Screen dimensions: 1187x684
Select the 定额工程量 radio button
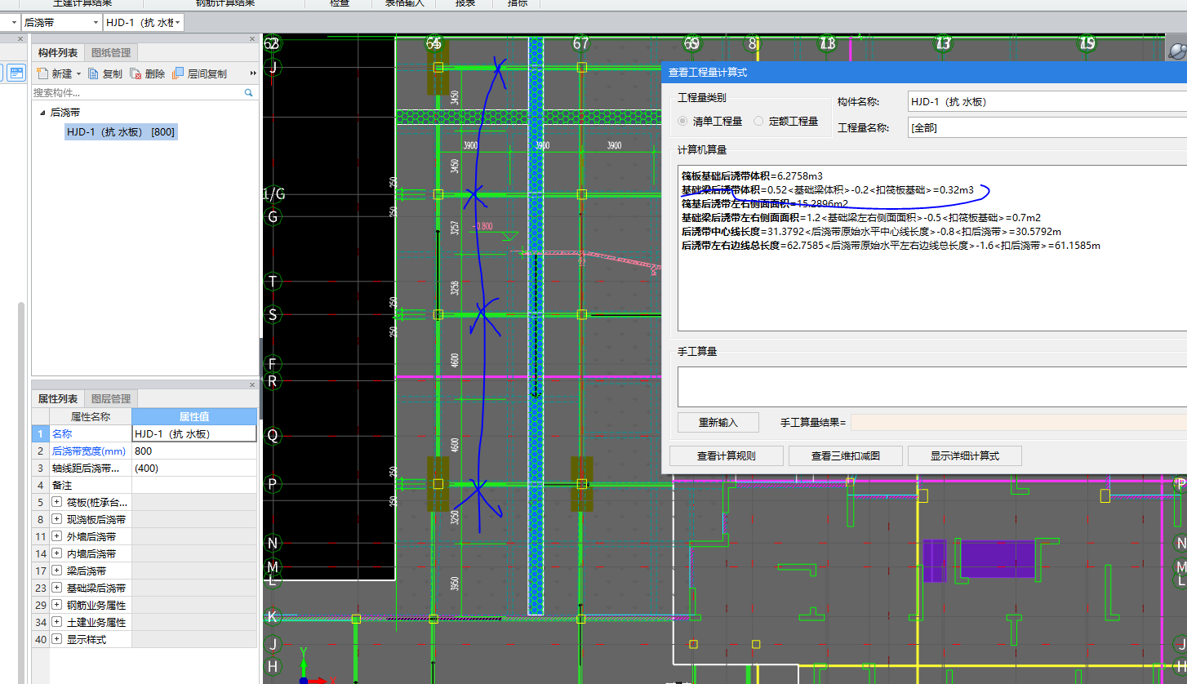tap(759, 121)
